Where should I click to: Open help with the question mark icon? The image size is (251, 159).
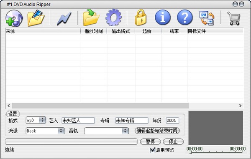185,18
